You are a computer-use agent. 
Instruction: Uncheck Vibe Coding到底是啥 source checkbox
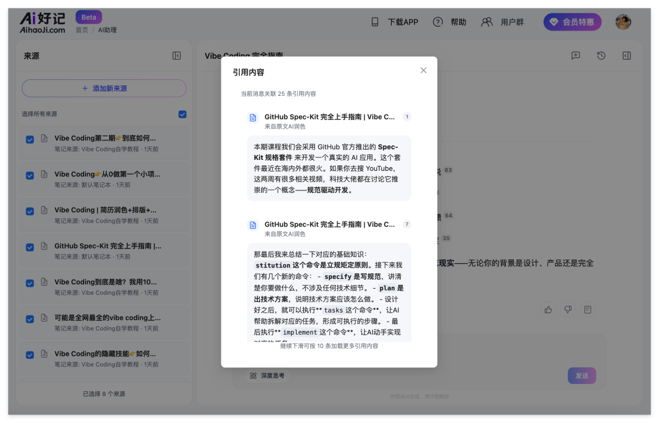(x=30, y=283)
